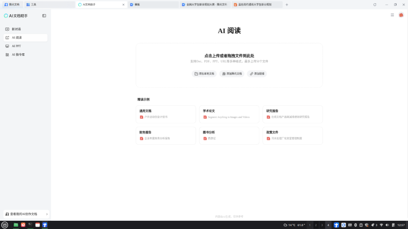Image resolution: width=408 pixels, height=229 pixels.
Task: Close the AI文档助手 tab
Action: point(123,5)
